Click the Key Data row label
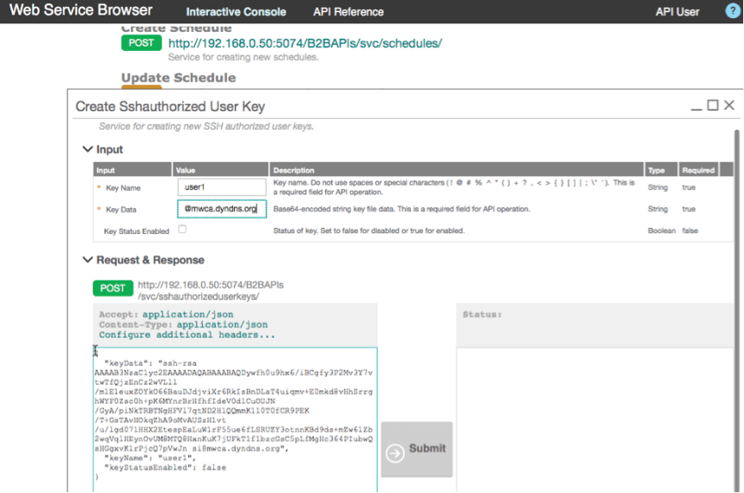 (121, 210)
